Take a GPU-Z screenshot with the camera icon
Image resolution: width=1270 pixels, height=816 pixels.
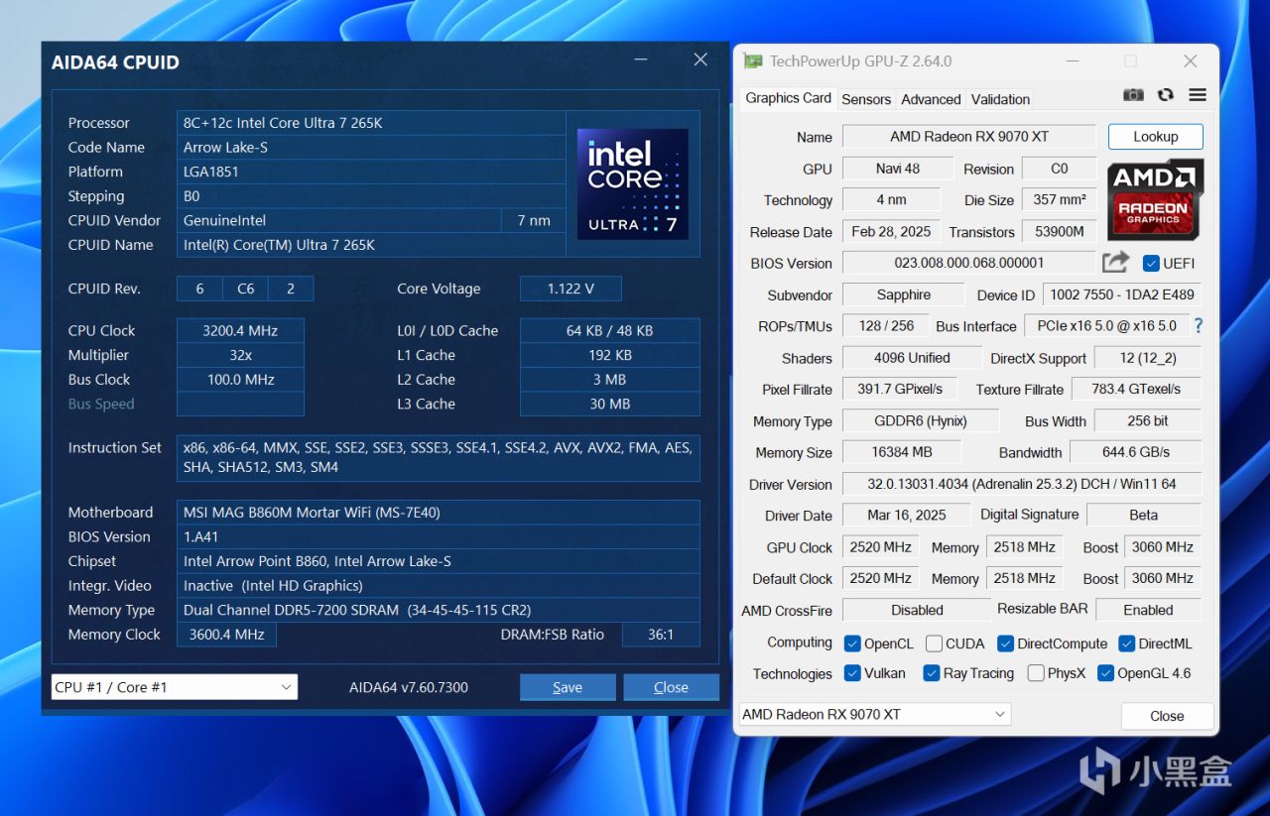tap(1133, 95)
